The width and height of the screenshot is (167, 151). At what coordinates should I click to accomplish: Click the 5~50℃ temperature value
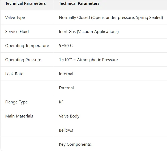66,46
